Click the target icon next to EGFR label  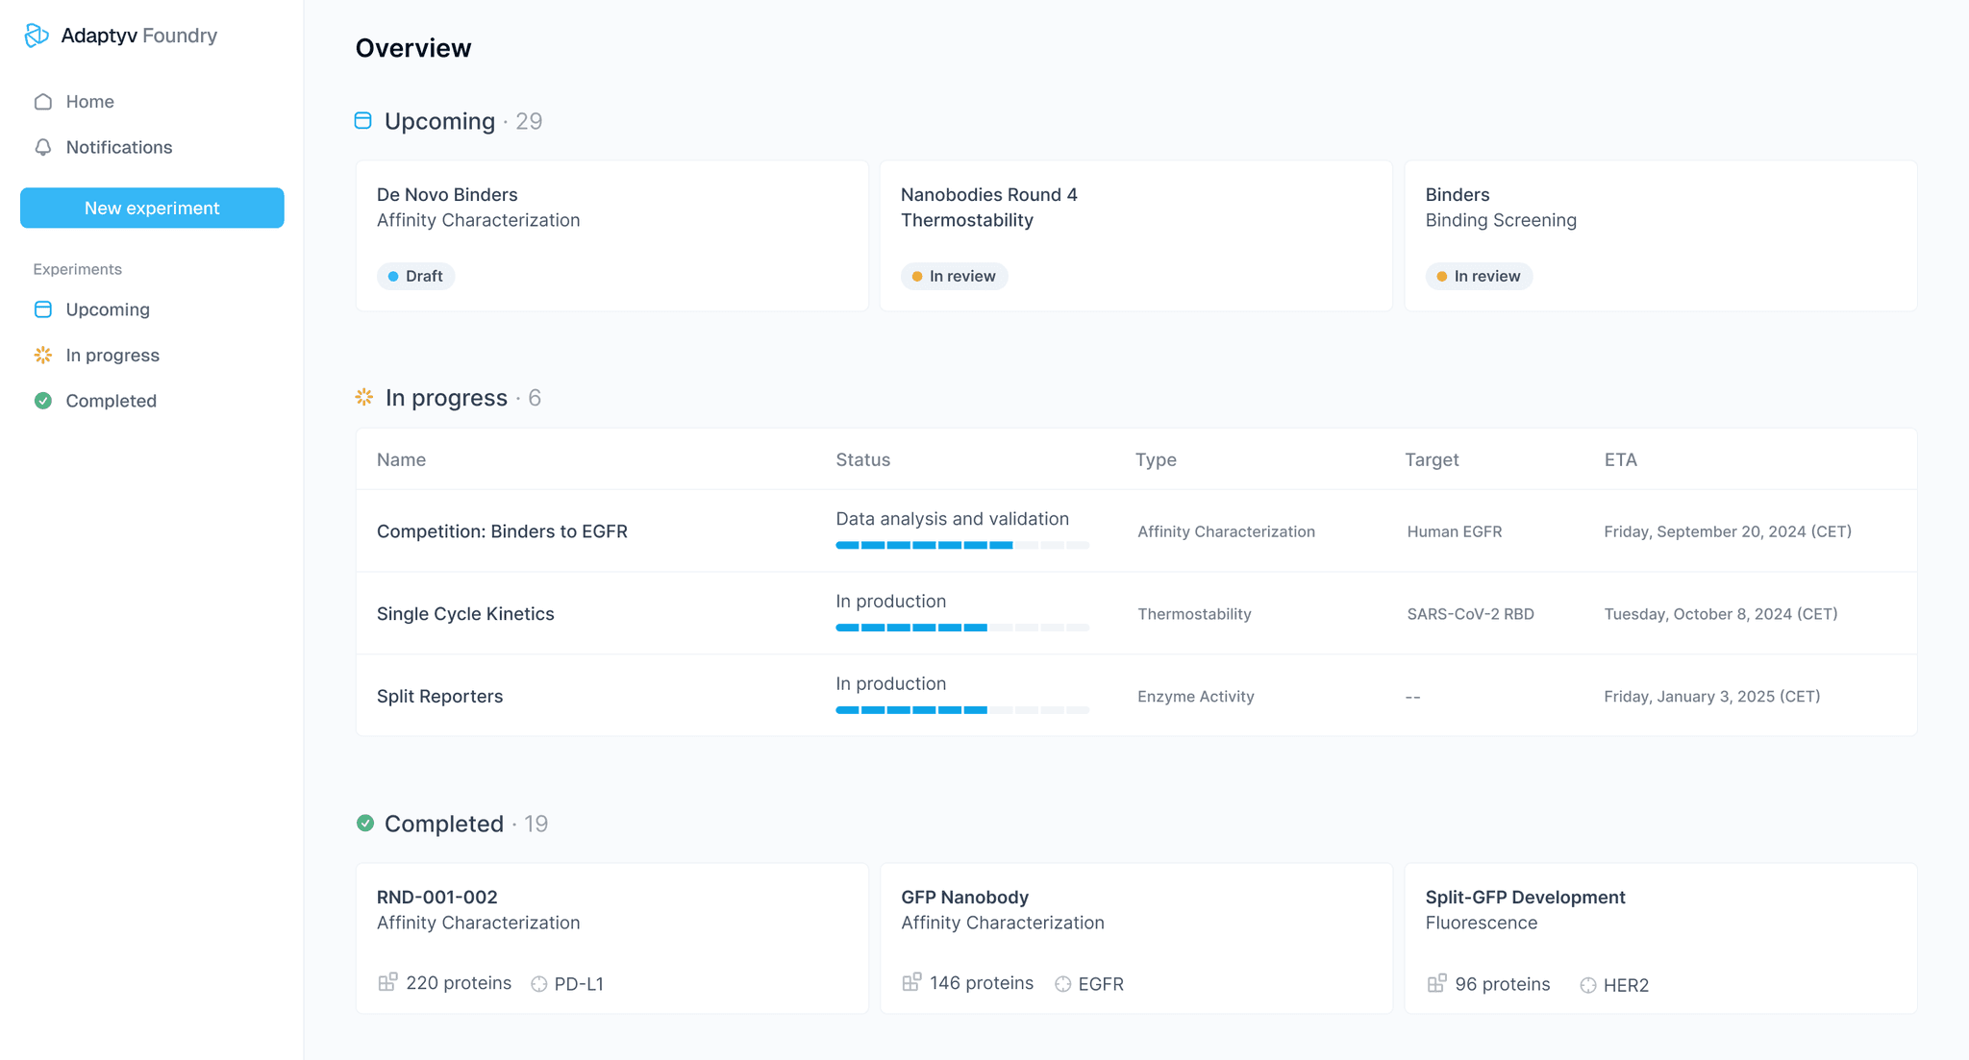point(1062,983)
